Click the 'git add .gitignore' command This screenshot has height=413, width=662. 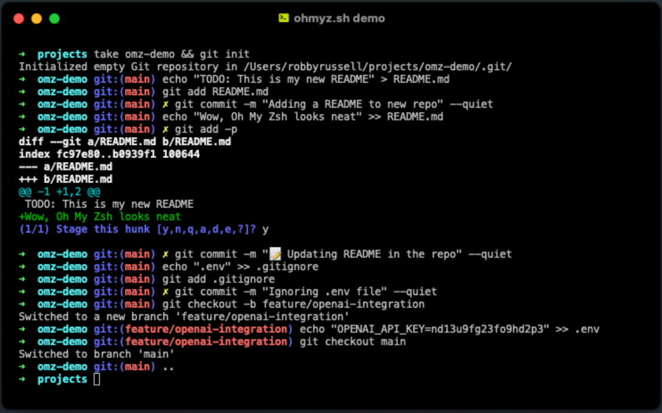(x=218, y=279)
